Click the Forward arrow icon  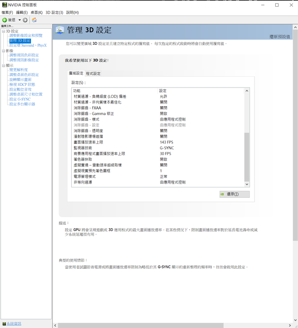(25, 20)
